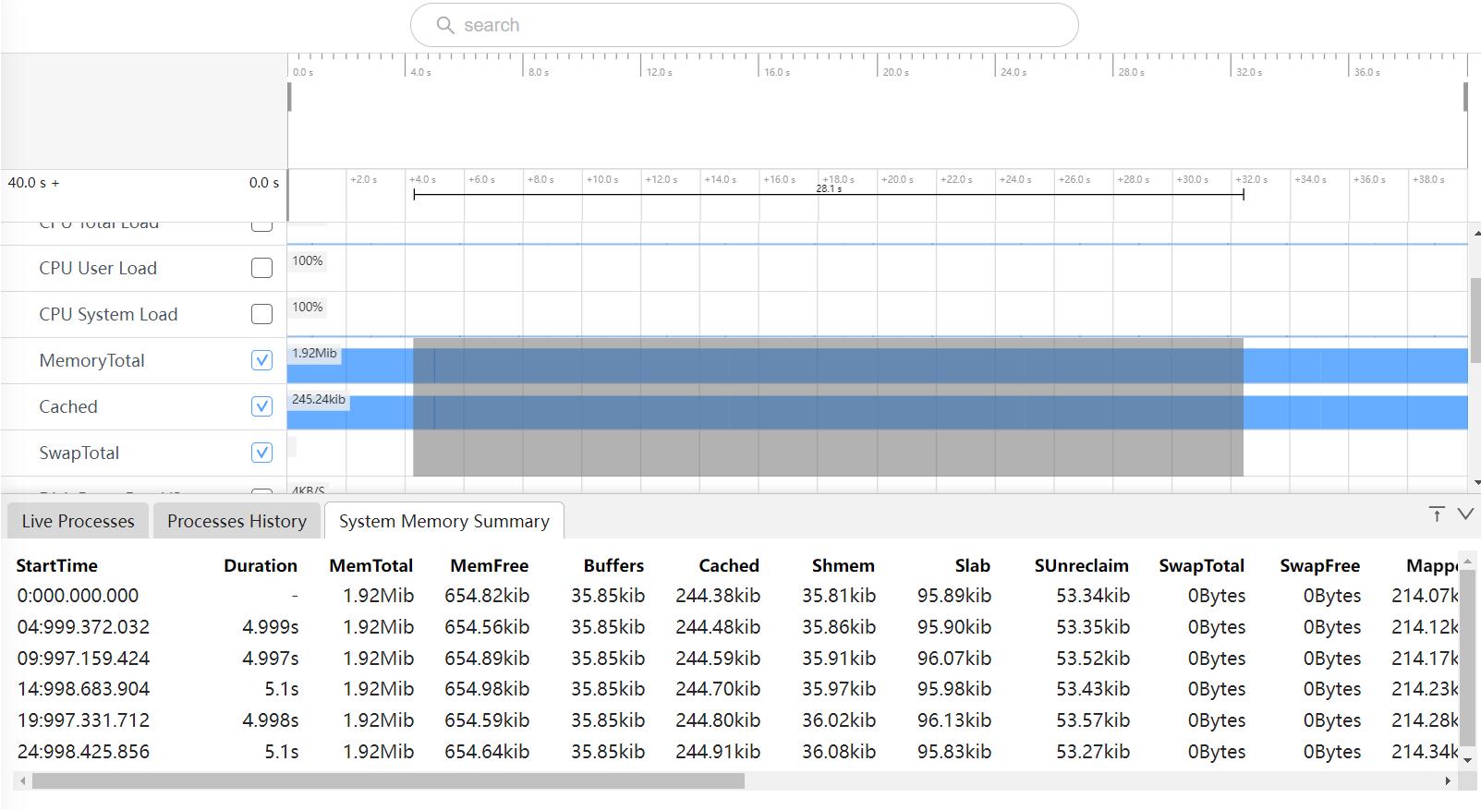The image size is (1481, 810).
Task: Enable the CPU System Load checkbox
Action: point(262,314)
